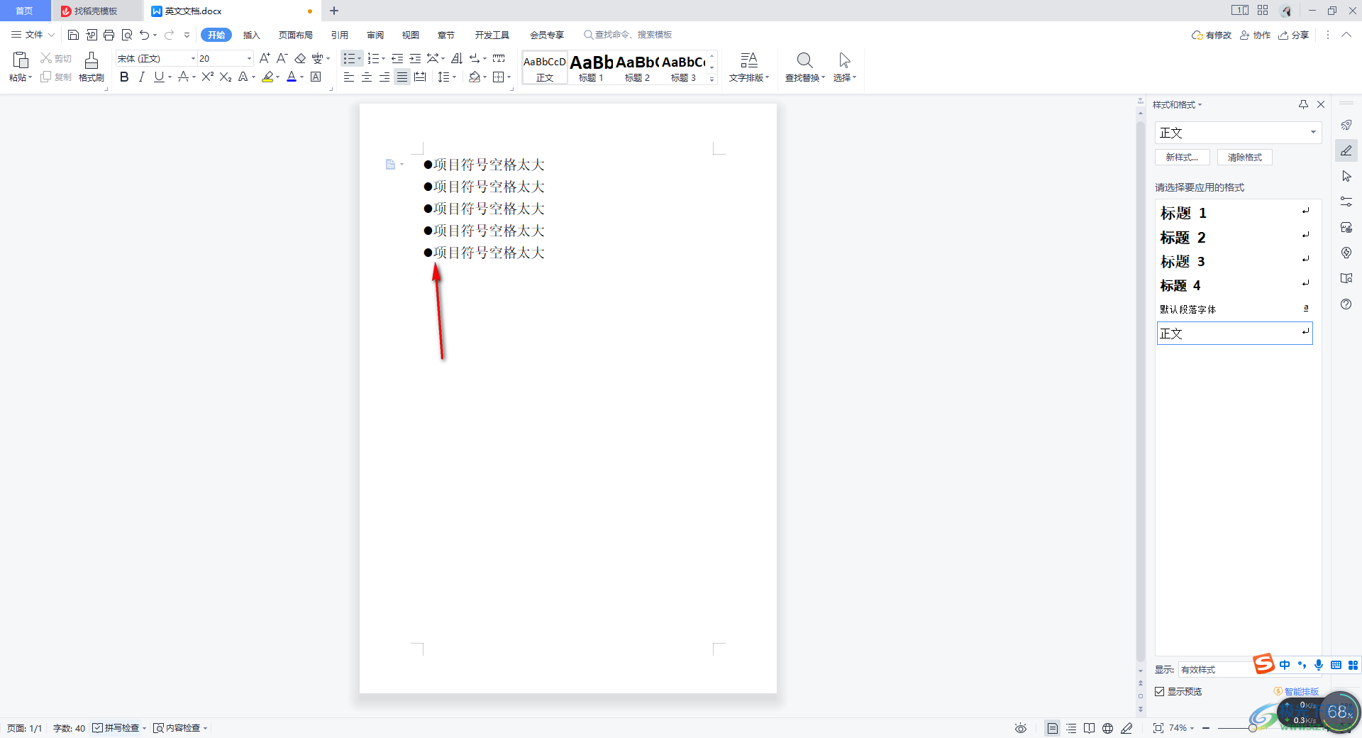Open the font name dropdown
Image resolution: width=1362 pixels, height=738 pixels.
193,58
